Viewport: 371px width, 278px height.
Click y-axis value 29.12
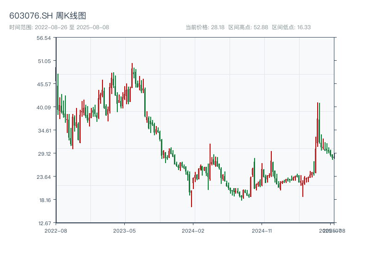[45, 154]
